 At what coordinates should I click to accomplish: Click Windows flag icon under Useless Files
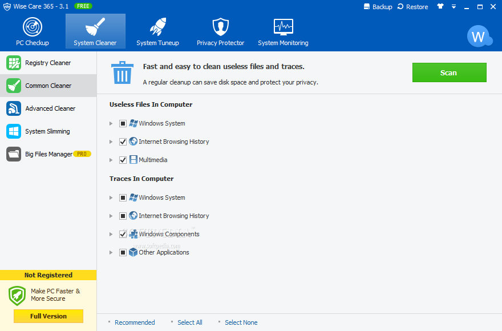point(133,123)
